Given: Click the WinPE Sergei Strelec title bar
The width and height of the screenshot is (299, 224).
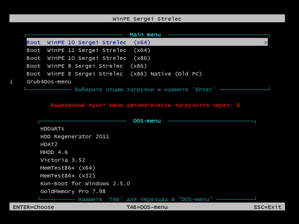Looking at the screenshot, I should [147, 18].
